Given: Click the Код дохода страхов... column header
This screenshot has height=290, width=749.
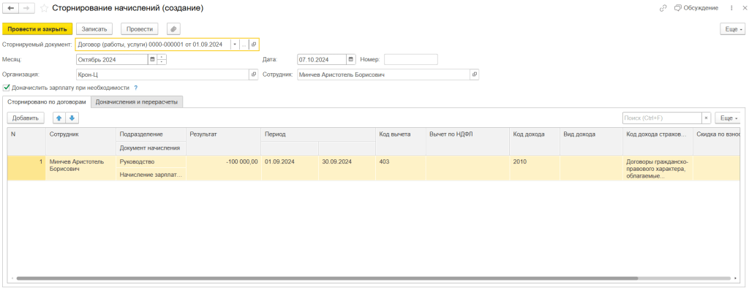Looking at the screenshot, I should [x=658, y=141].
